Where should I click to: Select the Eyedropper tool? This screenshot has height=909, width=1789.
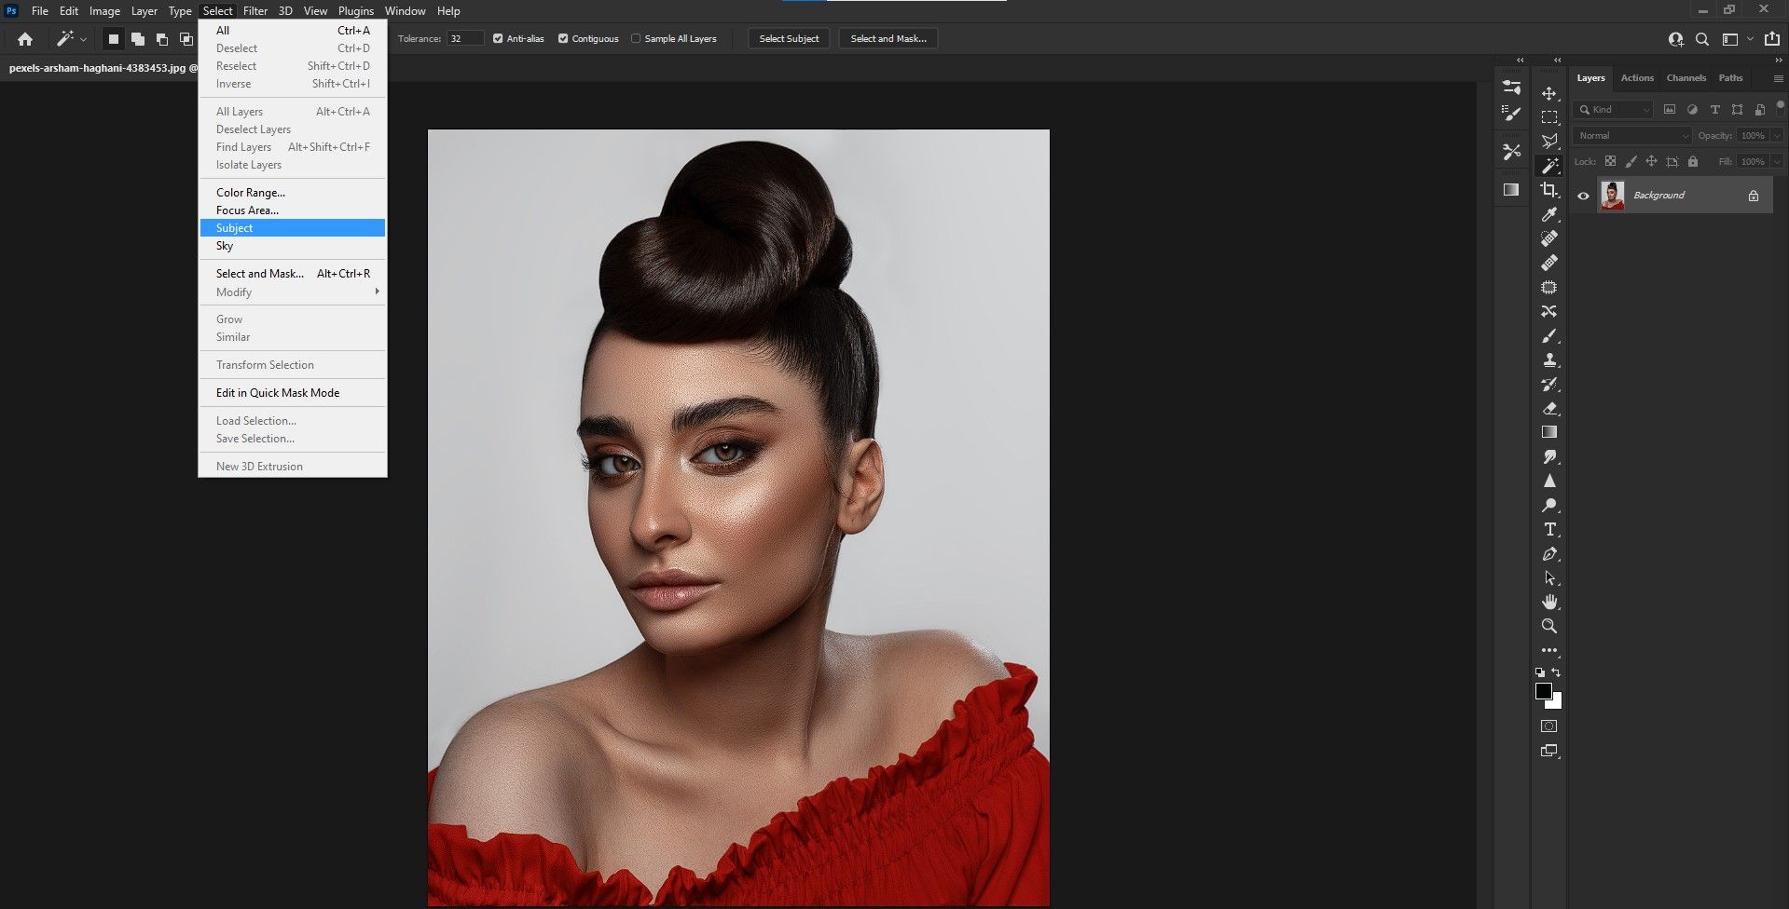pos(1549,214)
